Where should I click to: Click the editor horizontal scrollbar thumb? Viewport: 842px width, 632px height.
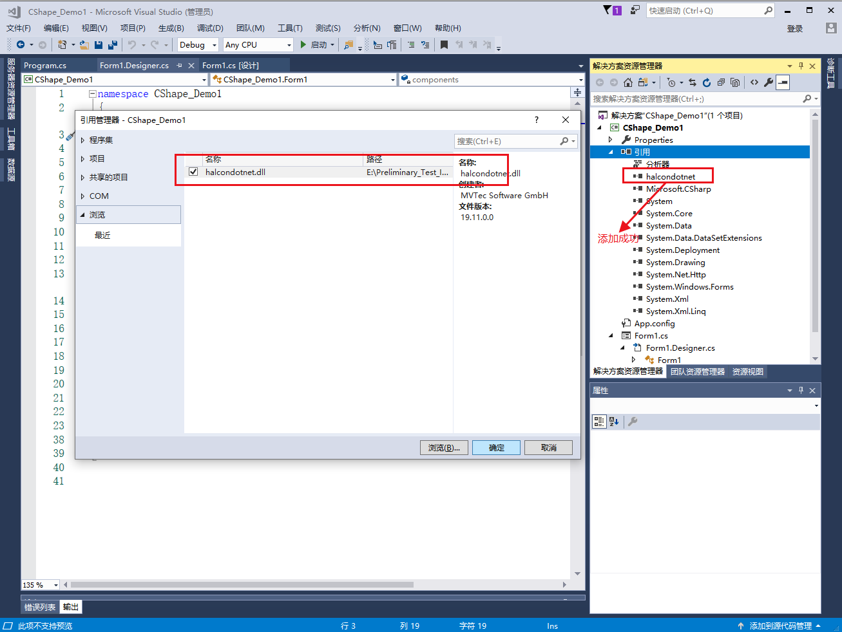(242, 585)
